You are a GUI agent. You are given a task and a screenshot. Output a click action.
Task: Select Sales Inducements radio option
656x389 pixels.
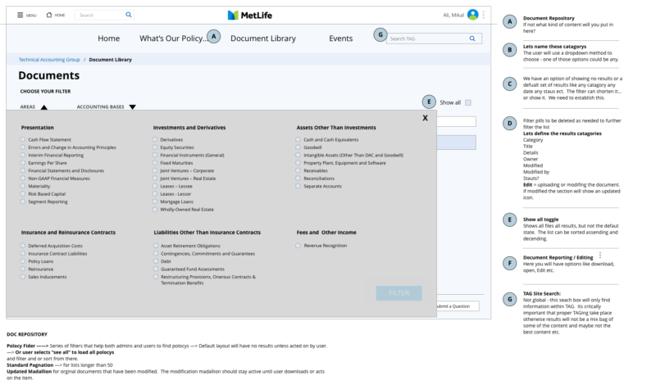[23, 277]
